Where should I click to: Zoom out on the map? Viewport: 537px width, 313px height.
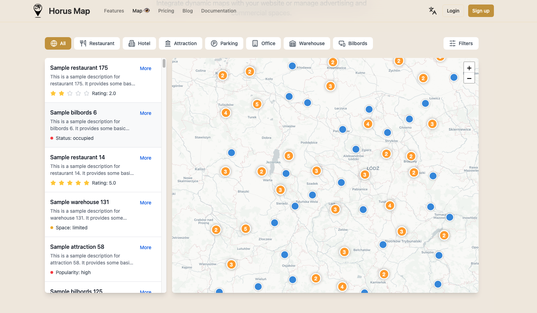[x=469, y=78]
